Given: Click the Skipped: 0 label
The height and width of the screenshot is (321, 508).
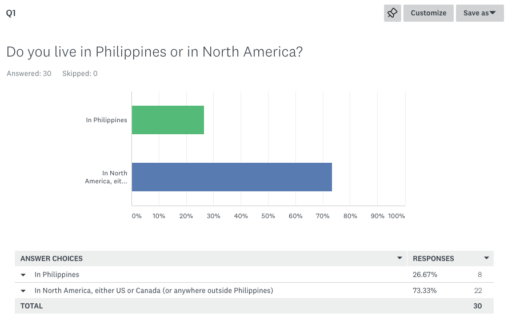Looking at the screenshot, I should [x=79, y=74].
